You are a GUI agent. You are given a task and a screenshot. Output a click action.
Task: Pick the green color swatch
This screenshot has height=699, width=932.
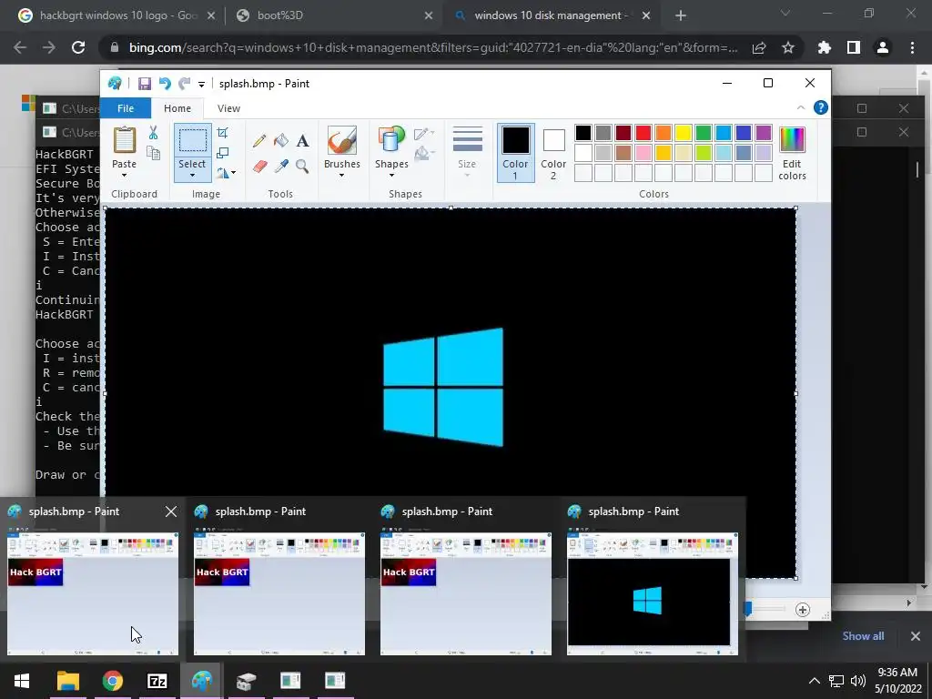(x=704, y=133)
